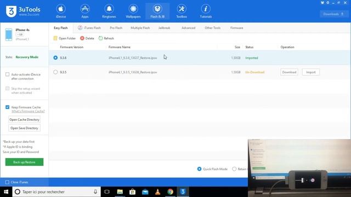The image size is (351, 197).
Task: Click the microphone icon in search box
Action: pyautogui.click(x=95, y=192)
